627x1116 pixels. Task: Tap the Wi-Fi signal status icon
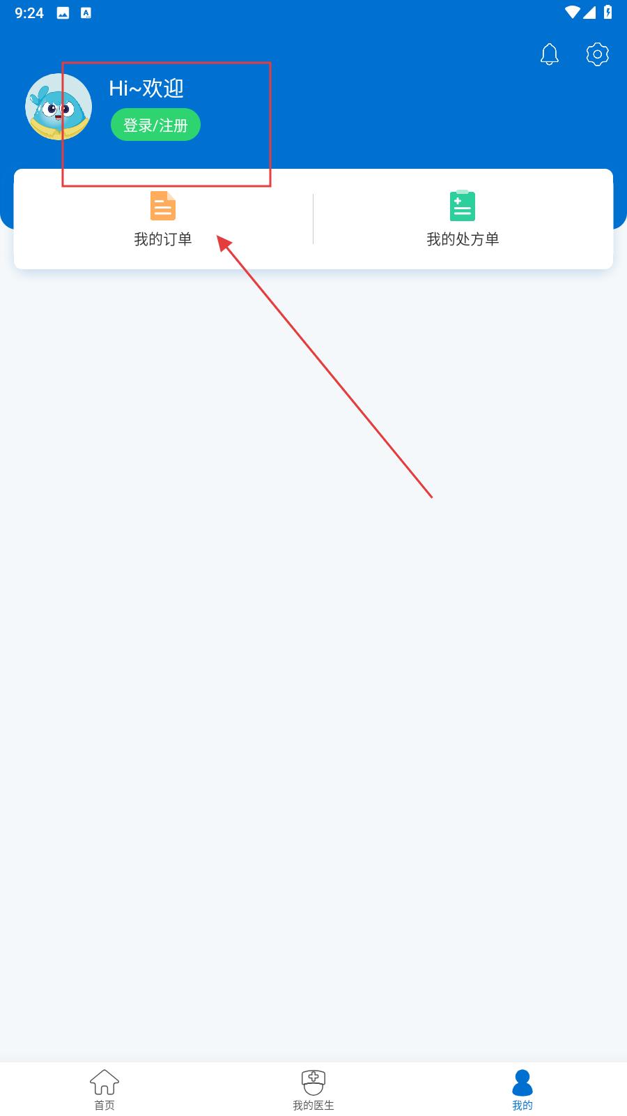[x=572, y=12]
